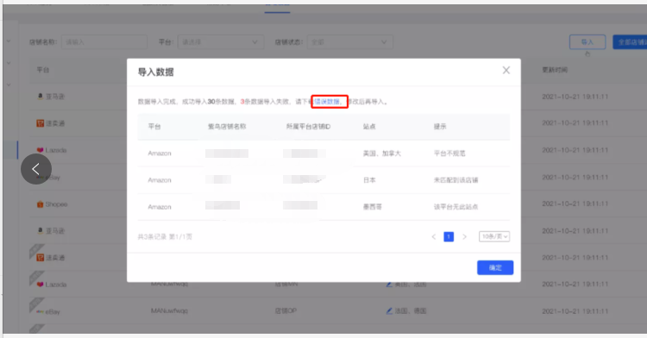Click the eBay icon in the 店铺OP row
The width and height of the screenshot is (647, 338).
40,311
